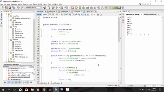Switch editor to History view
The image size is (164, 92).
pyautogui.click(x=45, y=15)
